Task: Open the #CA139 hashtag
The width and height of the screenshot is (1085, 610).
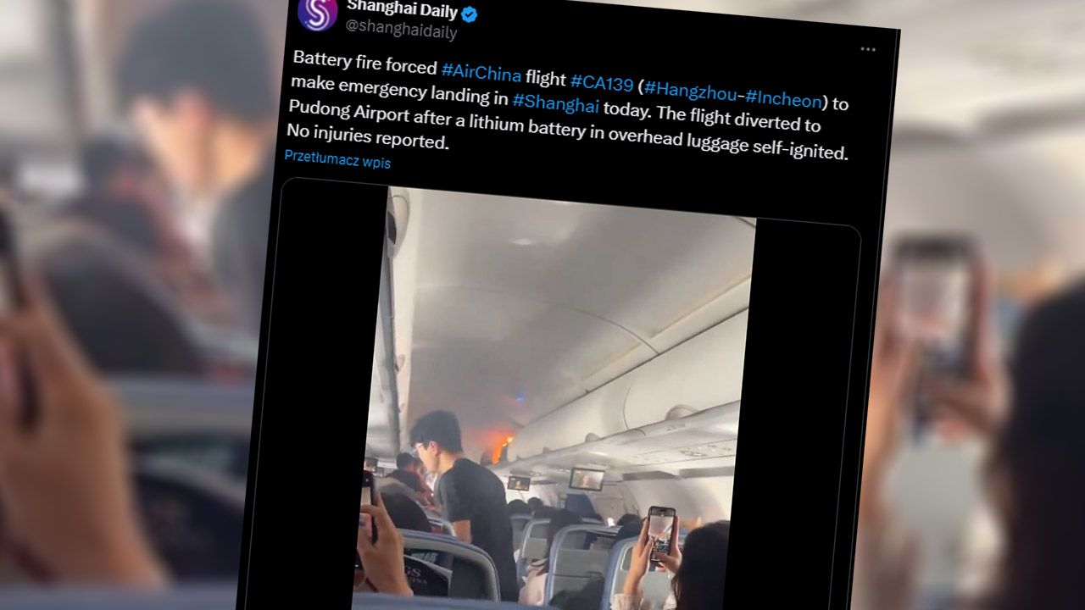Action: (602, 82)
